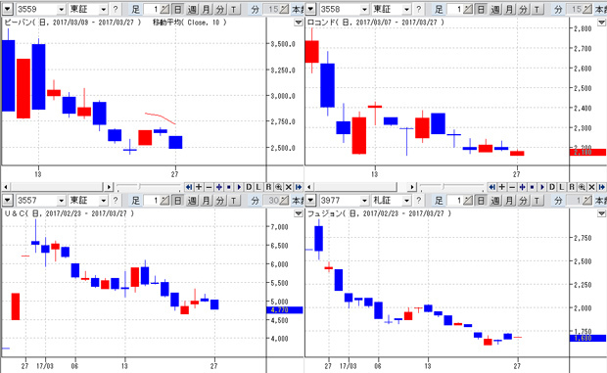Click 足 count field in 3558 panel

click(x=455, y=9)
